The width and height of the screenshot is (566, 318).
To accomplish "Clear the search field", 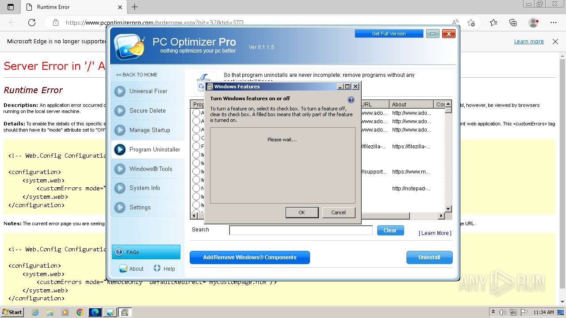I will (x=390, y=230).
